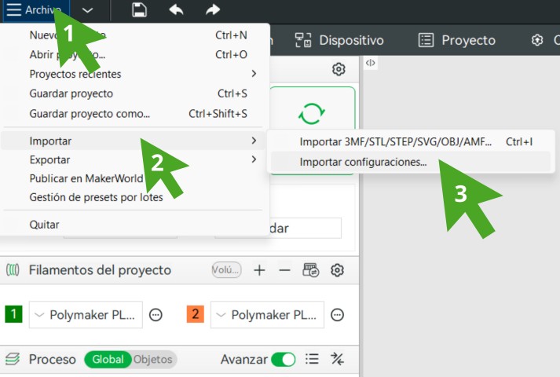The image size is (560, 377).
Task: Open the filament 2 Polymaker preset dropdown
Action: pos(268,315)
